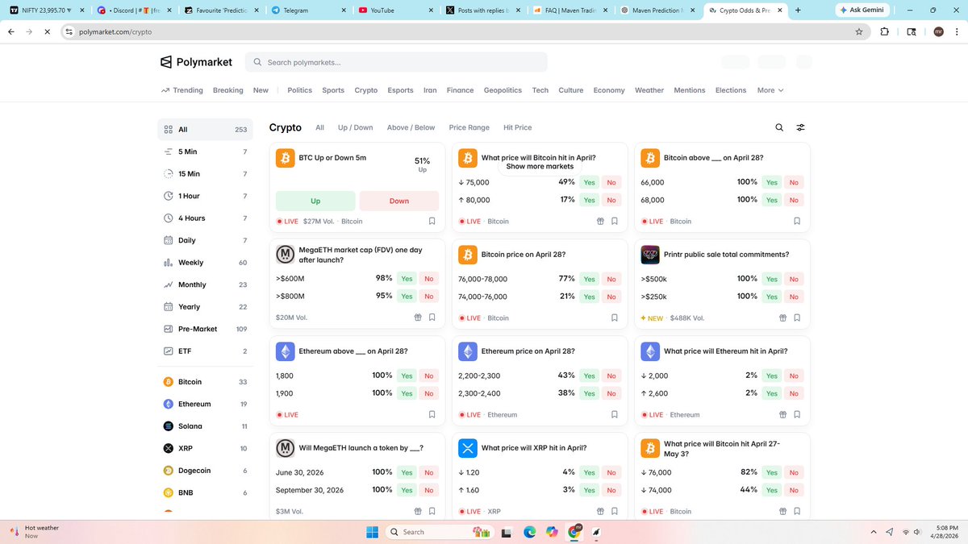
Task: Select the 5 Min sidebar filter
Action: click(x=205, y=152)
